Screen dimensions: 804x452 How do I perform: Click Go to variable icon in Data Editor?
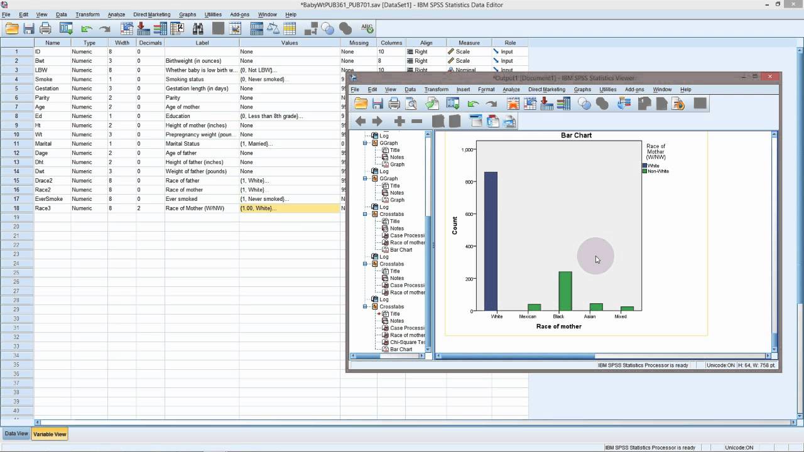pyautogui.click(x=143, y=28)
